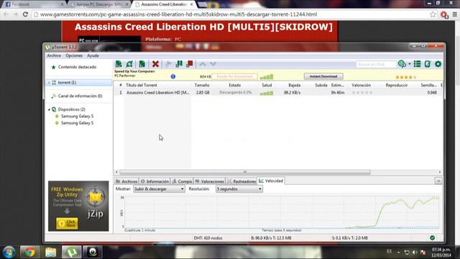Click the web search globe icon
This screenshot has height=259, width=460.
coord(402,64)
